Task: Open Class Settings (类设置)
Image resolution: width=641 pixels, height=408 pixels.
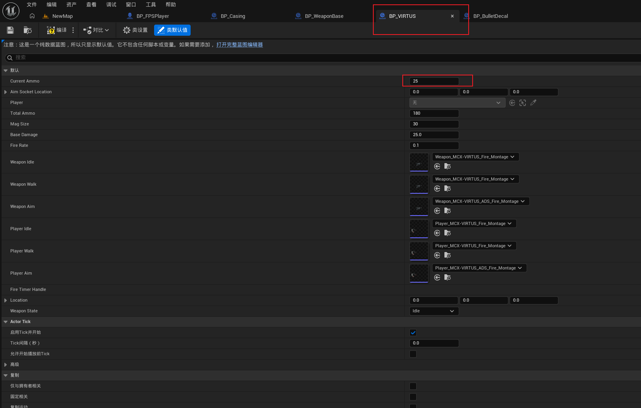Action: tap(135, 30)
